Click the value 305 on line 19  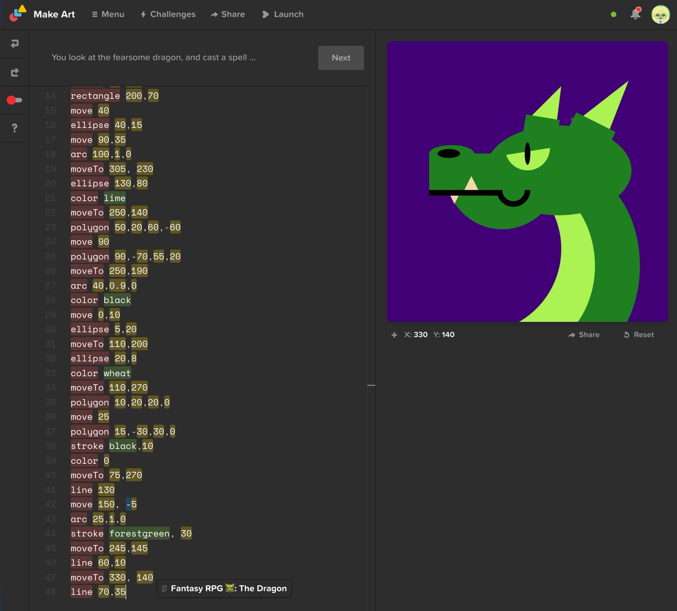point(117,169)
